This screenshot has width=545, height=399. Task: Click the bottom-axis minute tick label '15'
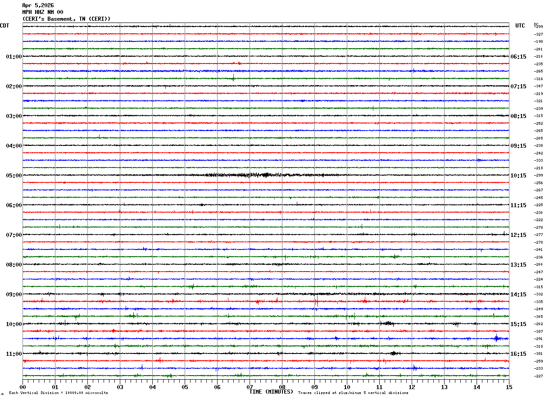point(509,387)
